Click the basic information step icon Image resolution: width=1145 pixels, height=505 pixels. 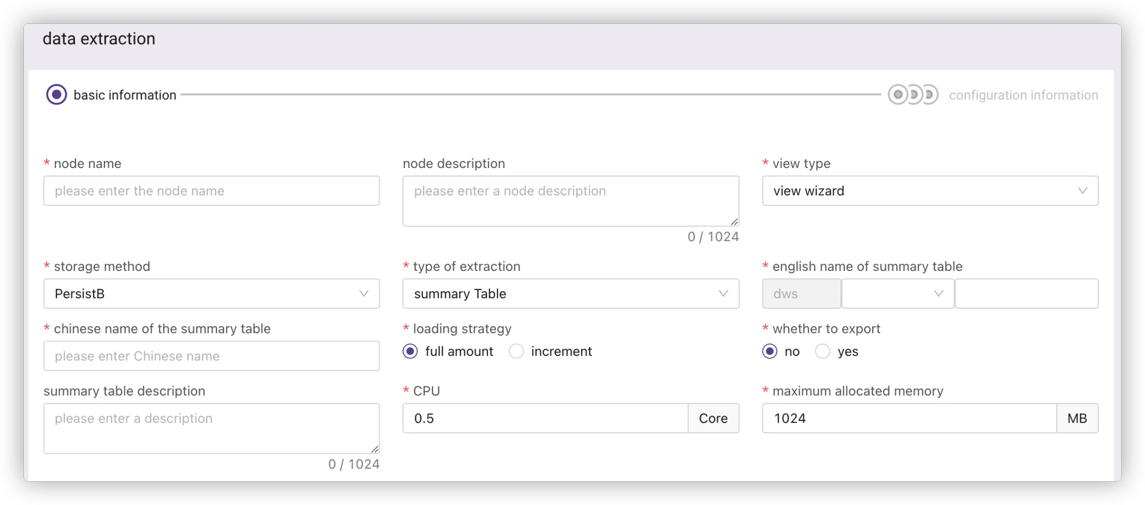(x=57, y=94)
